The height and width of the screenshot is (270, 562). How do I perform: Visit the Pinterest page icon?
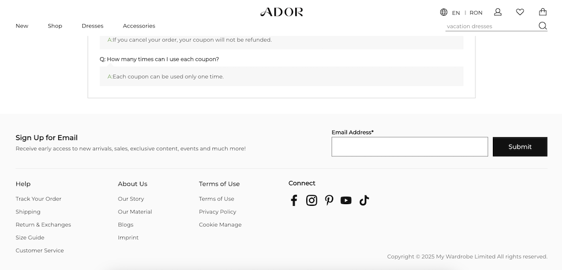coord(329,200)
